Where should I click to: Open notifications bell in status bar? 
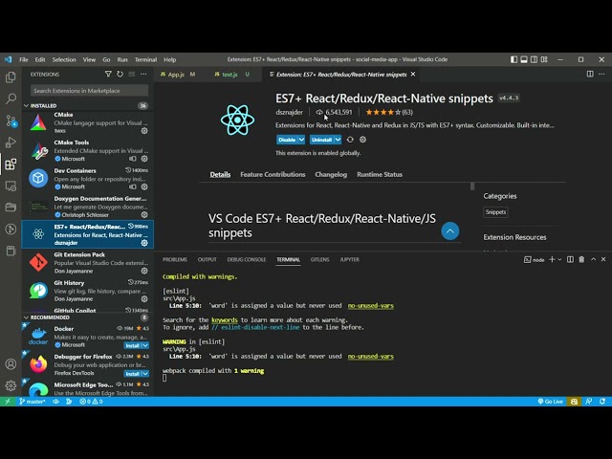602,402
